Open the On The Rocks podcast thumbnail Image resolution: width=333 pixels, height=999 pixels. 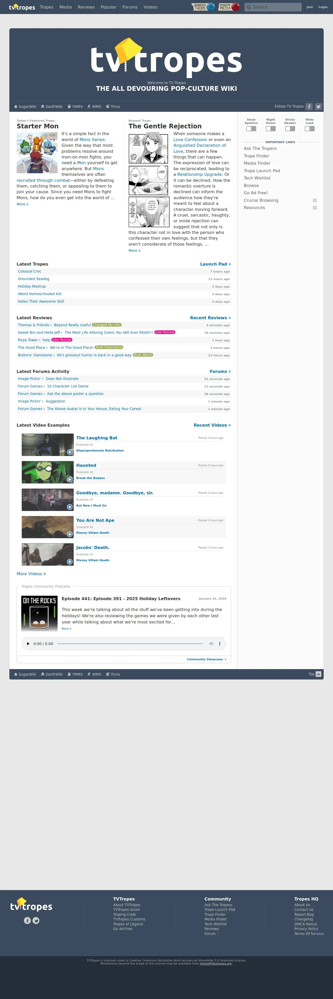pos(39,614)
